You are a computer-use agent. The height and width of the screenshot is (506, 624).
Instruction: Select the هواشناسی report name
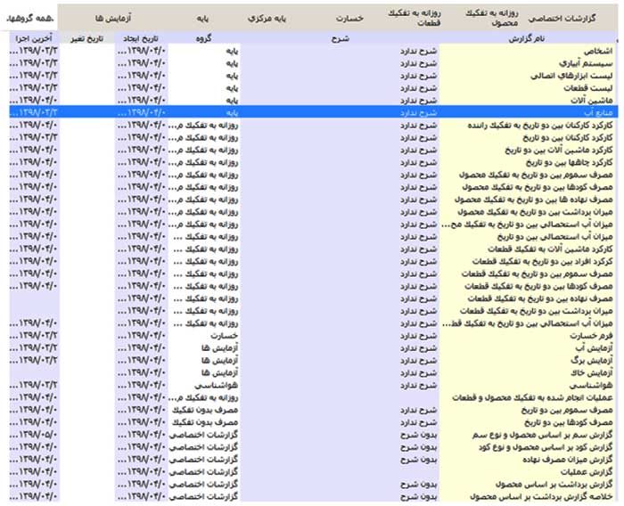click(x=590, y=385)
